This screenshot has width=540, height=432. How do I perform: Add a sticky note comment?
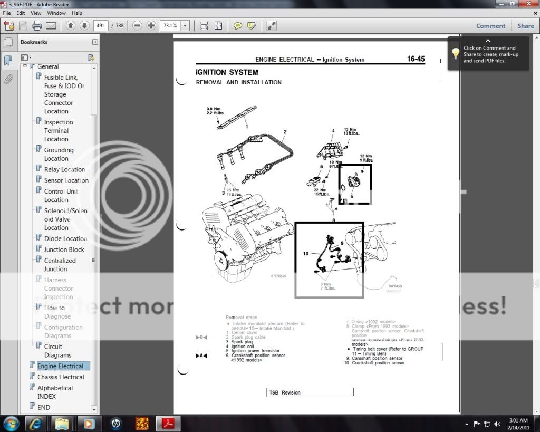click(238, 25)
